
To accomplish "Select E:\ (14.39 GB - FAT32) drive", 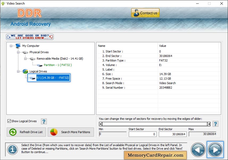I will 53,78.
